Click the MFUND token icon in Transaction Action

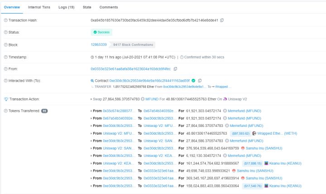[x=143, y=99]
